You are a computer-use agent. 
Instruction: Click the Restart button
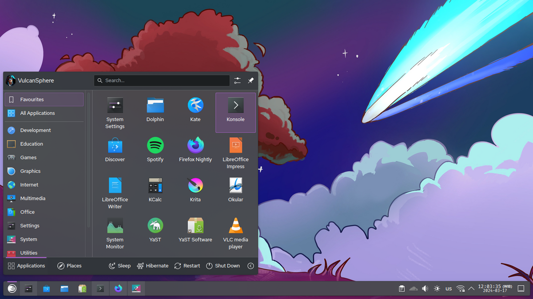pos(187,266)
